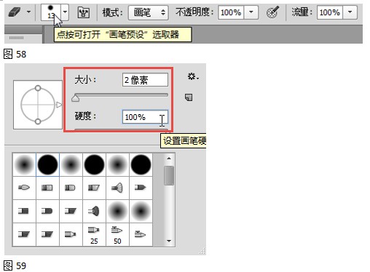Expand the 流量 slider arrow

[x=350, y=12]
